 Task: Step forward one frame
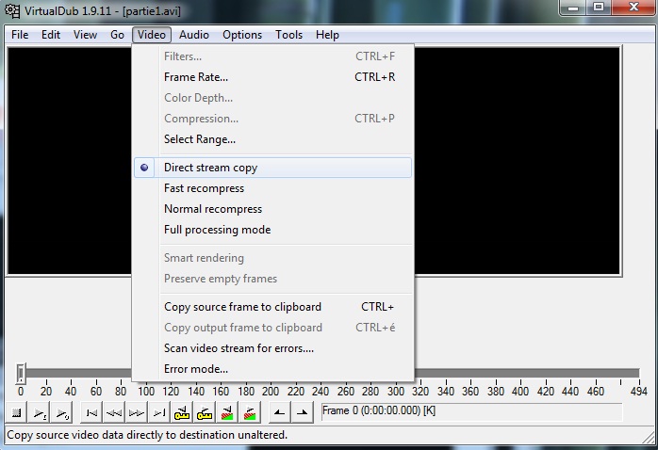point(137,412)
